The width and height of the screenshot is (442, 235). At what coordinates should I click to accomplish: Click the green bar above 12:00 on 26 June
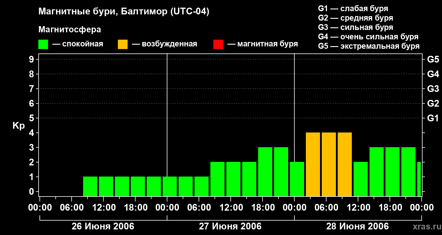tap(106, 186)
